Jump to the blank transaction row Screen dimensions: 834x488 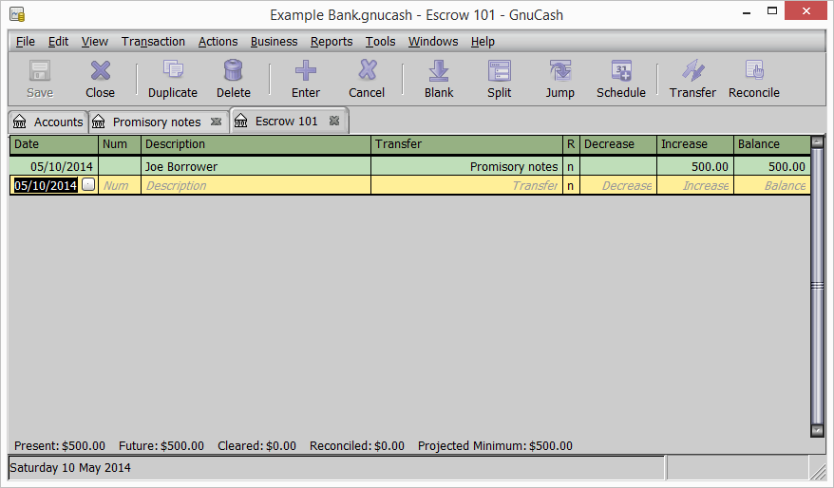point(439,79)
